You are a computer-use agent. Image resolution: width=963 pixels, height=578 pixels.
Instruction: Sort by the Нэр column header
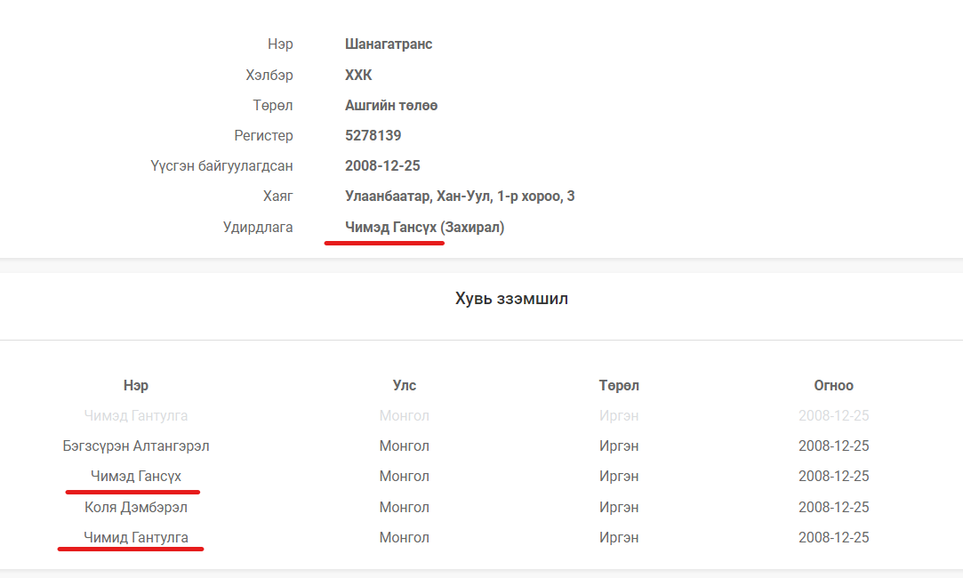pyautogui.click(x=136, y=386)
